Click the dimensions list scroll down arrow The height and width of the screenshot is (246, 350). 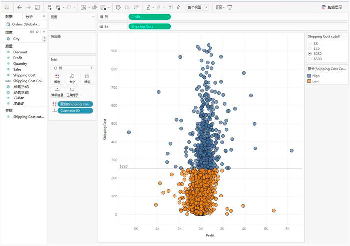(44, 41)
